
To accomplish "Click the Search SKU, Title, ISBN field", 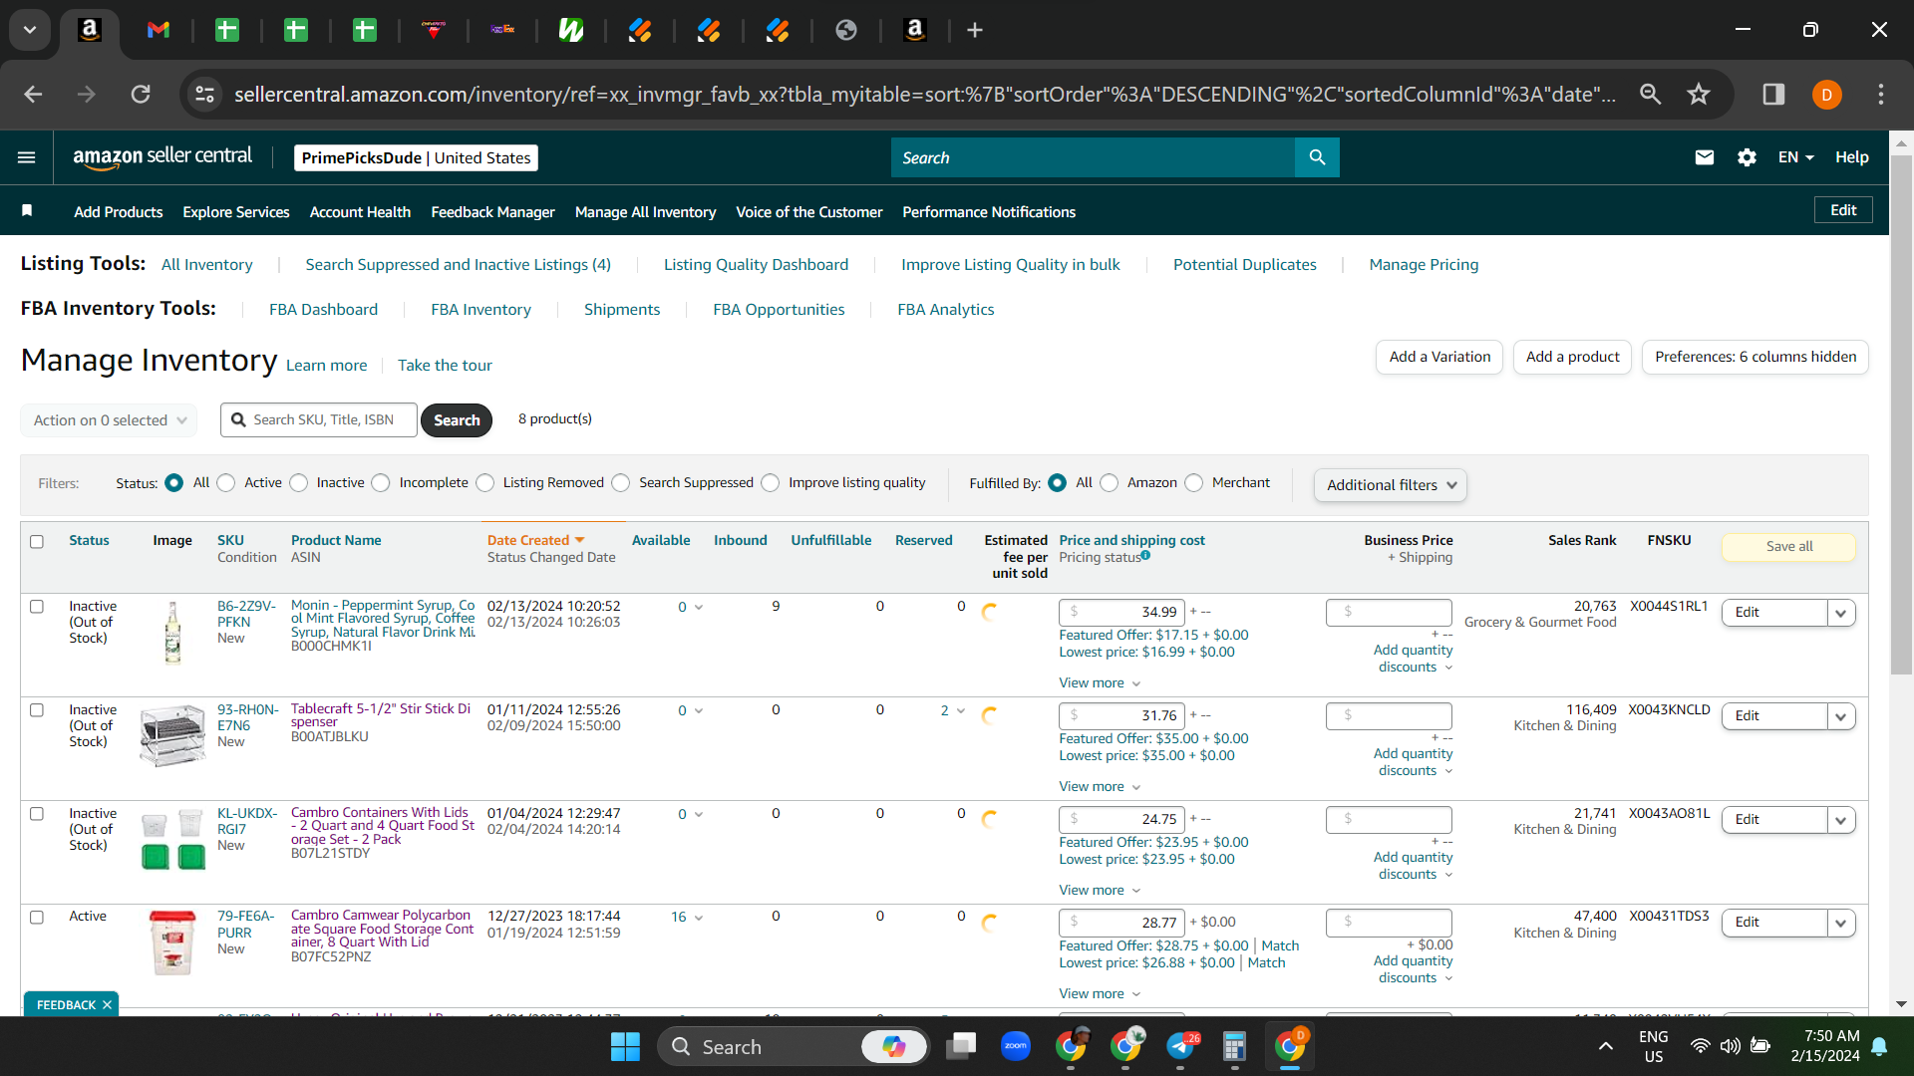I will 319,419.
